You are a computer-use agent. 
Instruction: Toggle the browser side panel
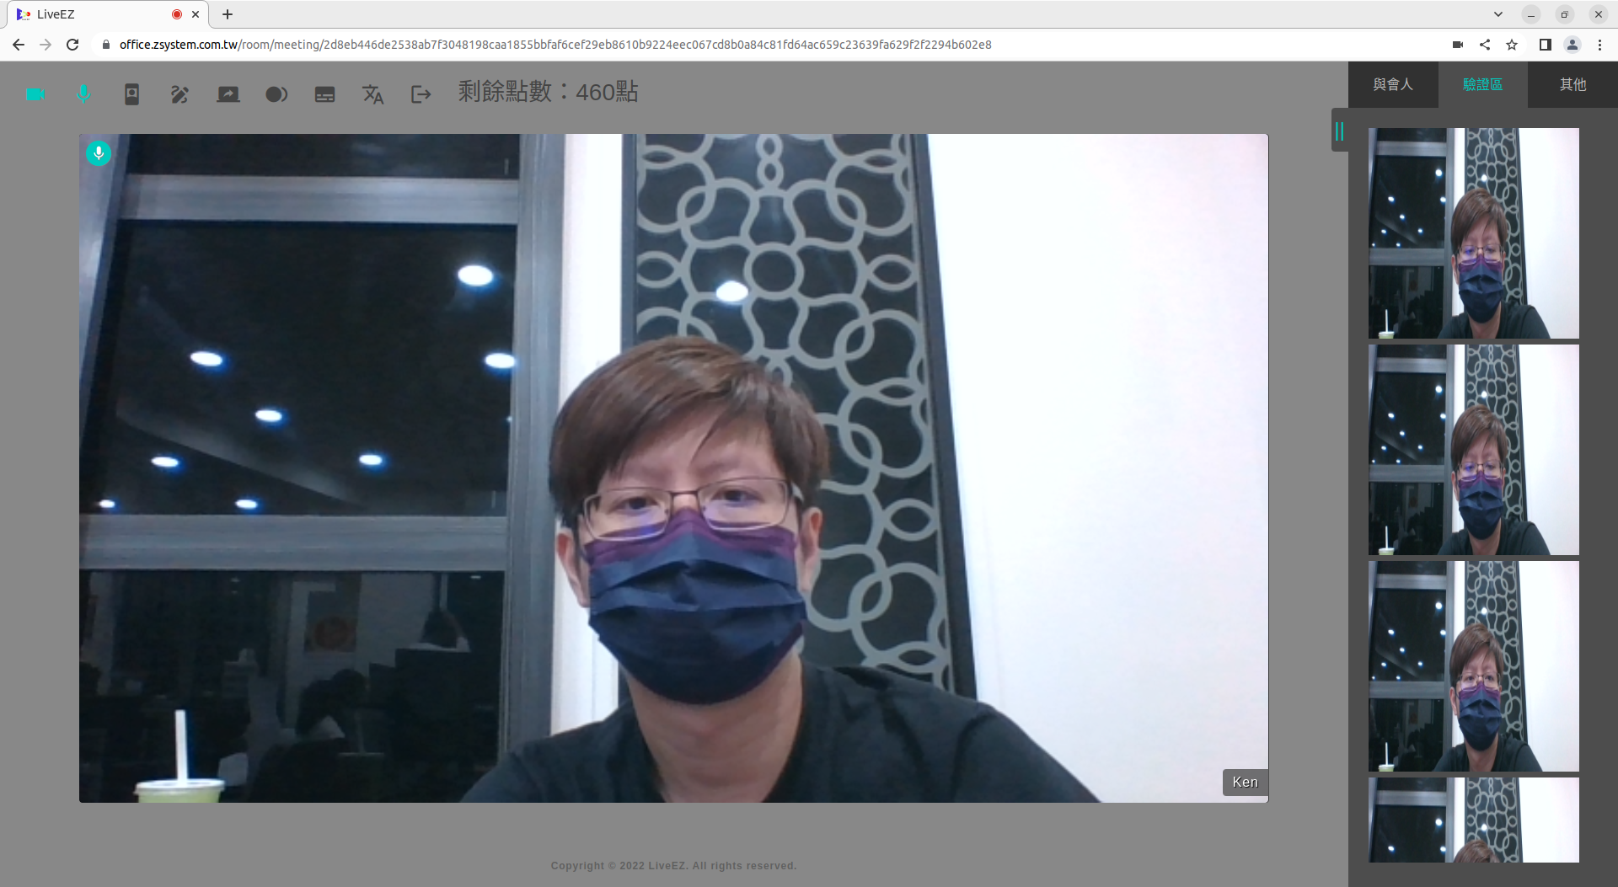[x=1546, y=45]
